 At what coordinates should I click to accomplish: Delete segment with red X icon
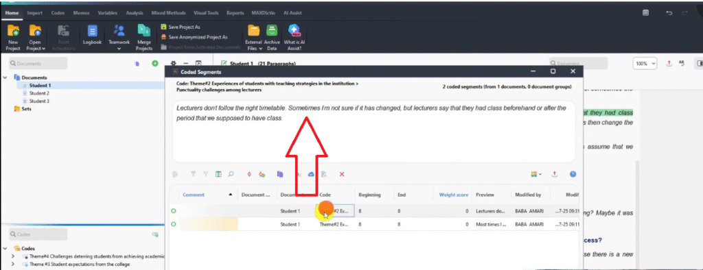tap(342, 174)
